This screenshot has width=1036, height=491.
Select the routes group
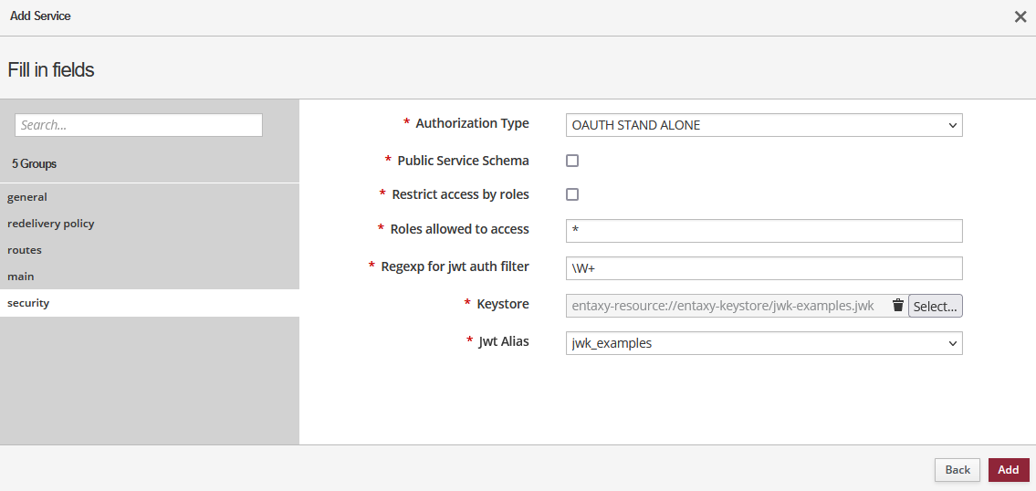pyautogui.click(x=25, y=250)
